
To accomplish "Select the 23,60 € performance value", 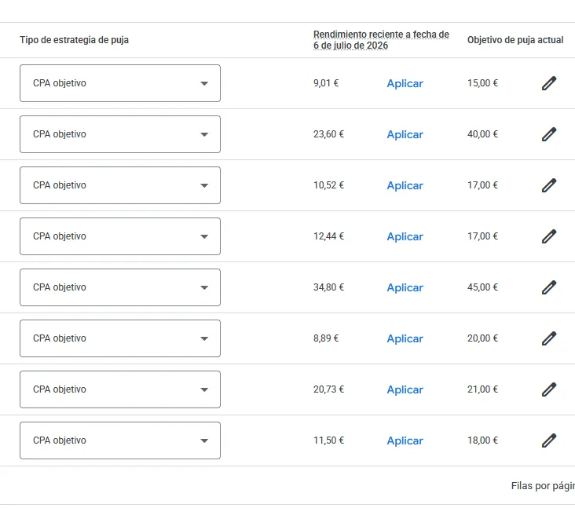I will point(328,134).
